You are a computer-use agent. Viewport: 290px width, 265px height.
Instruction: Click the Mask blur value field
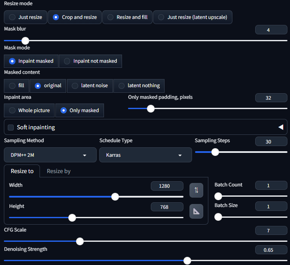tap(271, 30)
